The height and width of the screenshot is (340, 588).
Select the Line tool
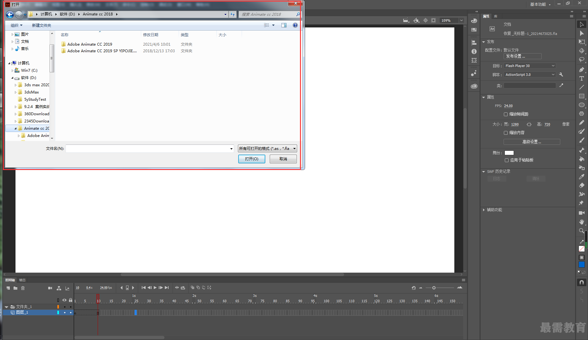(x=582, y=87)
